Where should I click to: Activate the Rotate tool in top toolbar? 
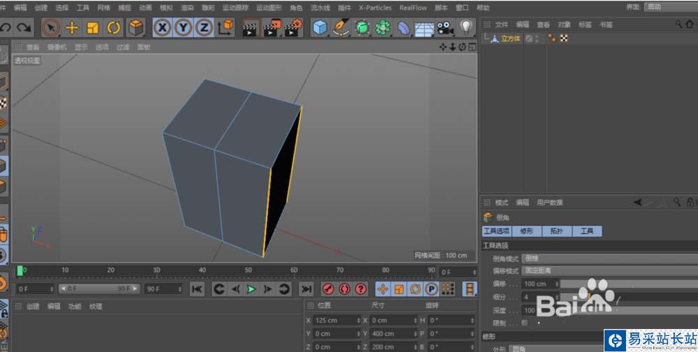114,28
